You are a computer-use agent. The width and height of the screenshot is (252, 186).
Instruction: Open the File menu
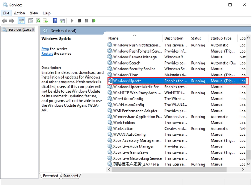point(6,13)
